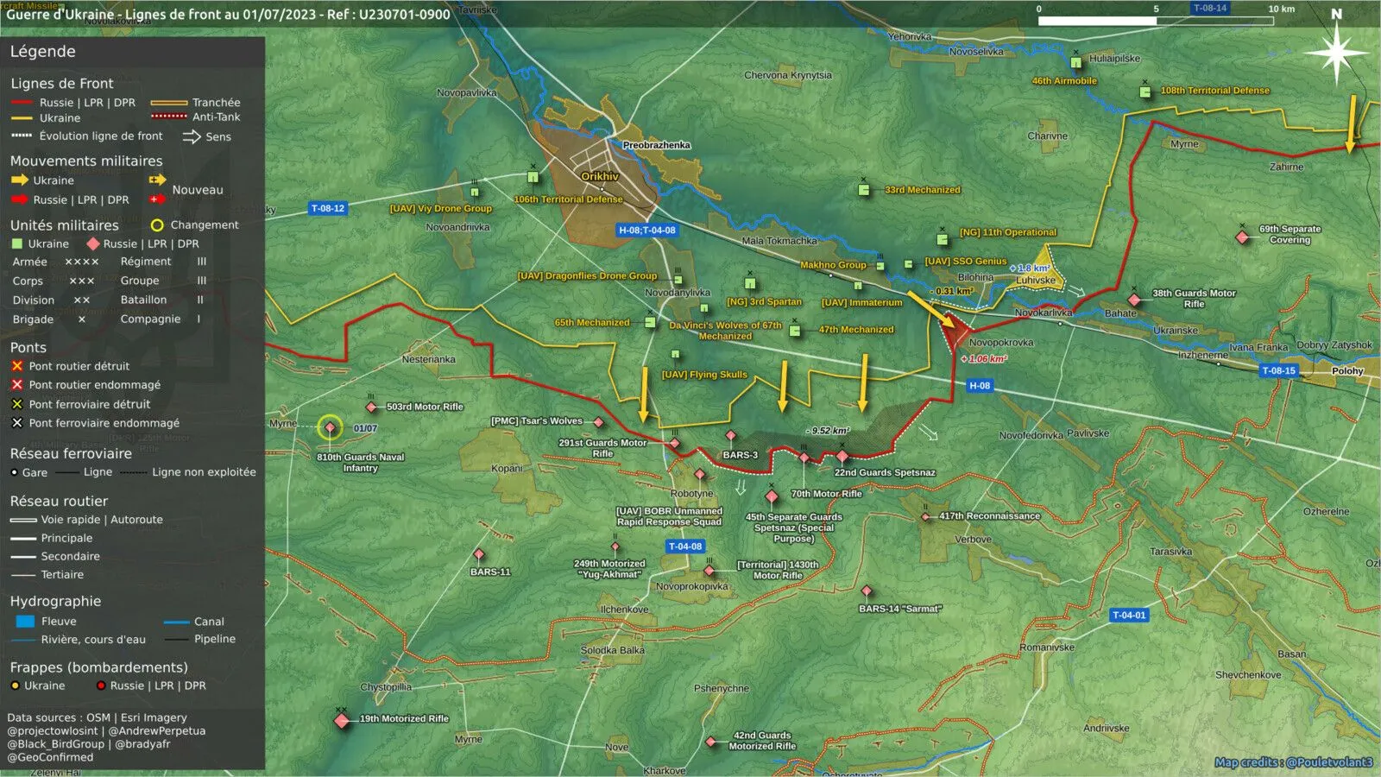Image resolution: width=1381 pixels, height=777 pixels.
Task: Click the Robotyne village label
Action: click(x=691, y=494)
